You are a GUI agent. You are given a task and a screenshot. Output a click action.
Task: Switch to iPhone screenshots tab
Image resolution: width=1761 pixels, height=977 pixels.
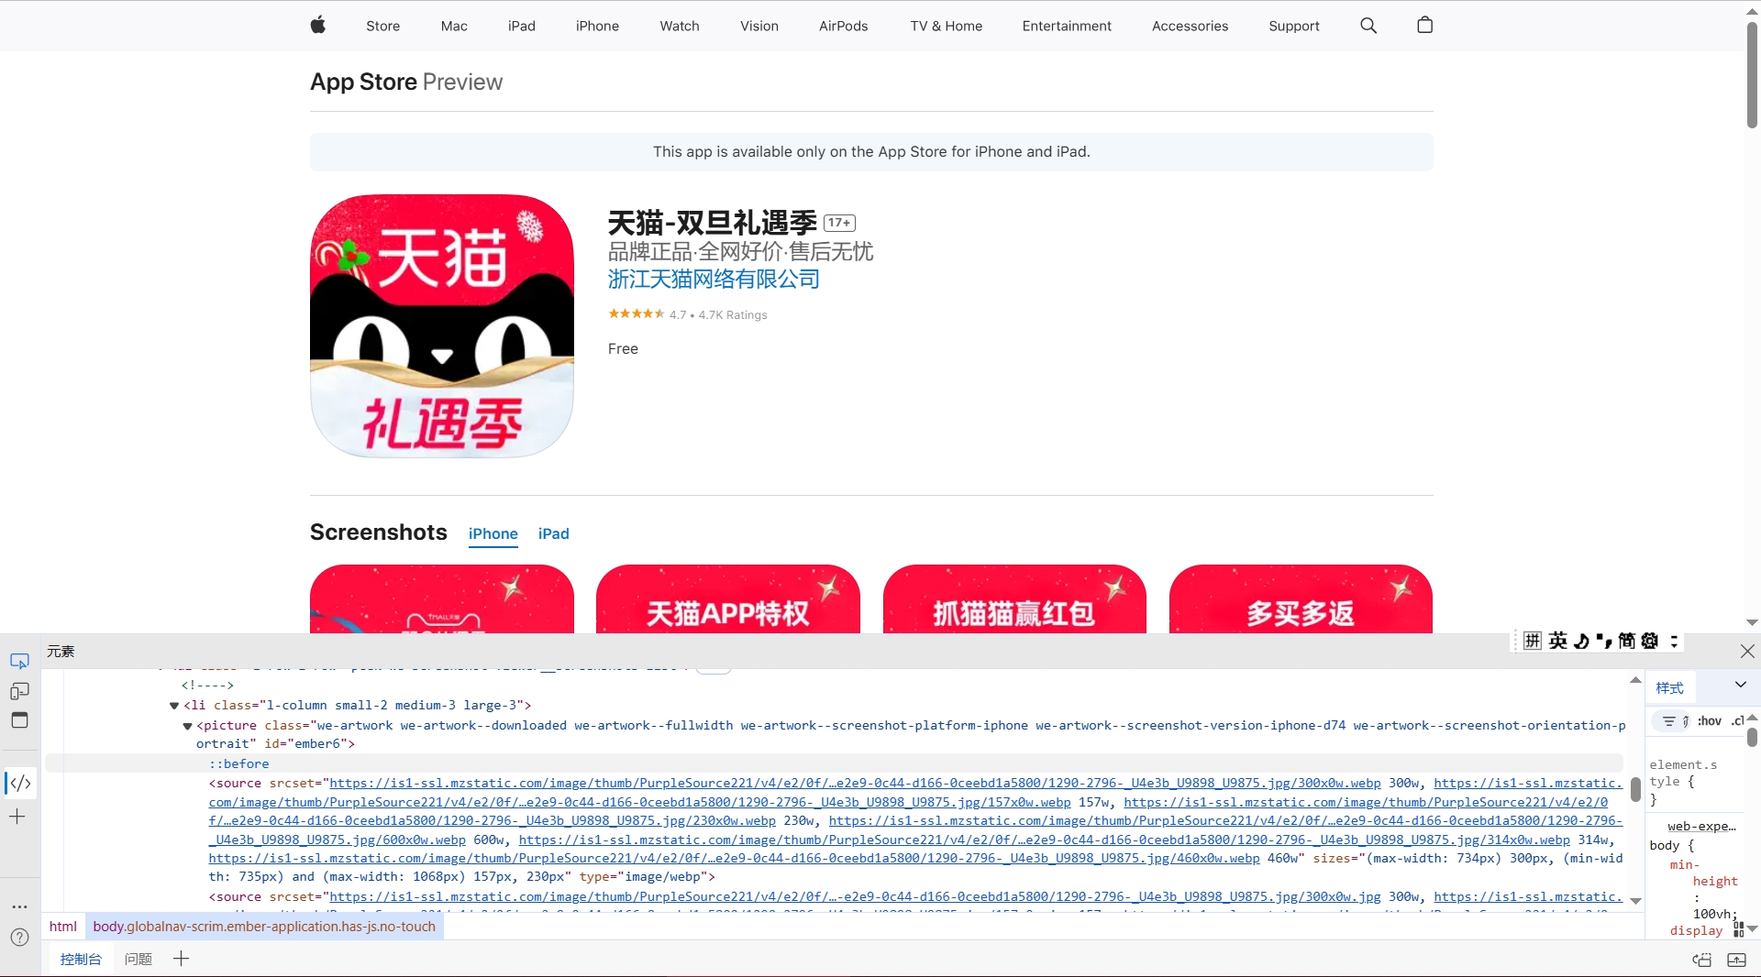pos(493,533)
